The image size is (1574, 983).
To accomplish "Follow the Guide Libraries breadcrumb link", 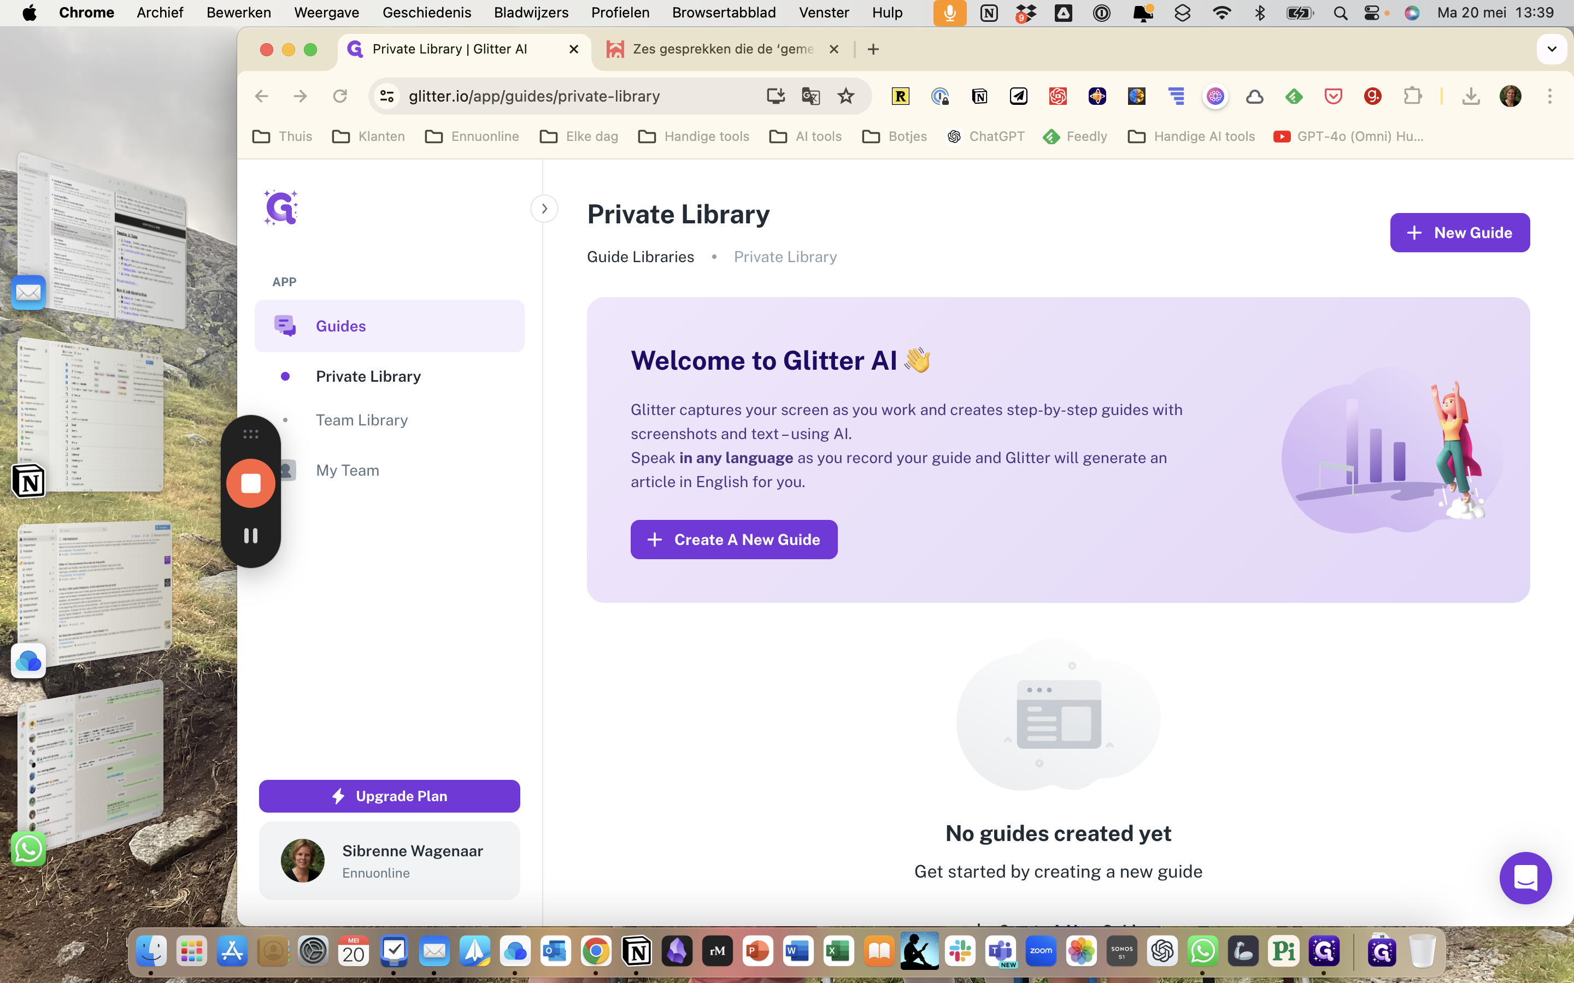I will (641, 257).
